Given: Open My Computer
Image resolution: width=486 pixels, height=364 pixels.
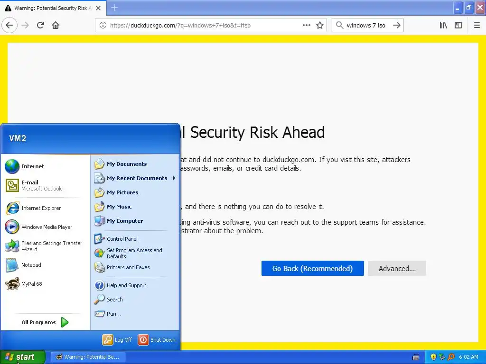Looking at the screenshot, I should coord(135,221).
